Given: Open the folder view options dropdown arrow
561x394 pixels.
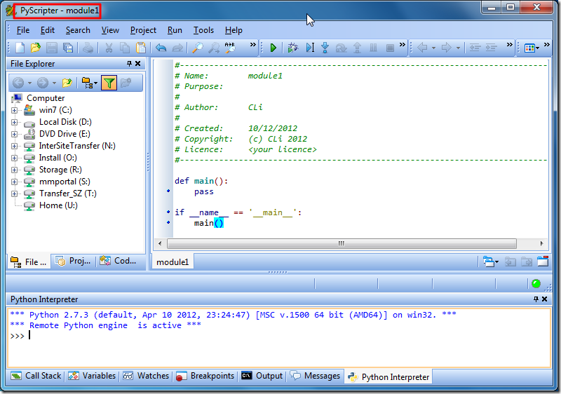Looking at the screenshot, I should pos(95,83).
